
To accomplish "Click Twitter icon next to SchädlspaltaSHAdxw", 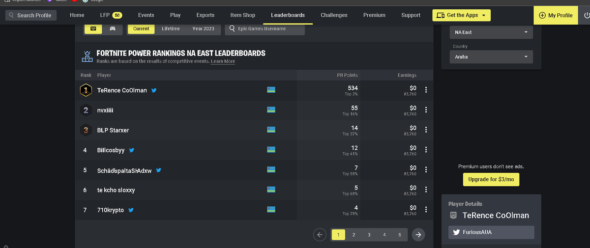I will point(159,170).
